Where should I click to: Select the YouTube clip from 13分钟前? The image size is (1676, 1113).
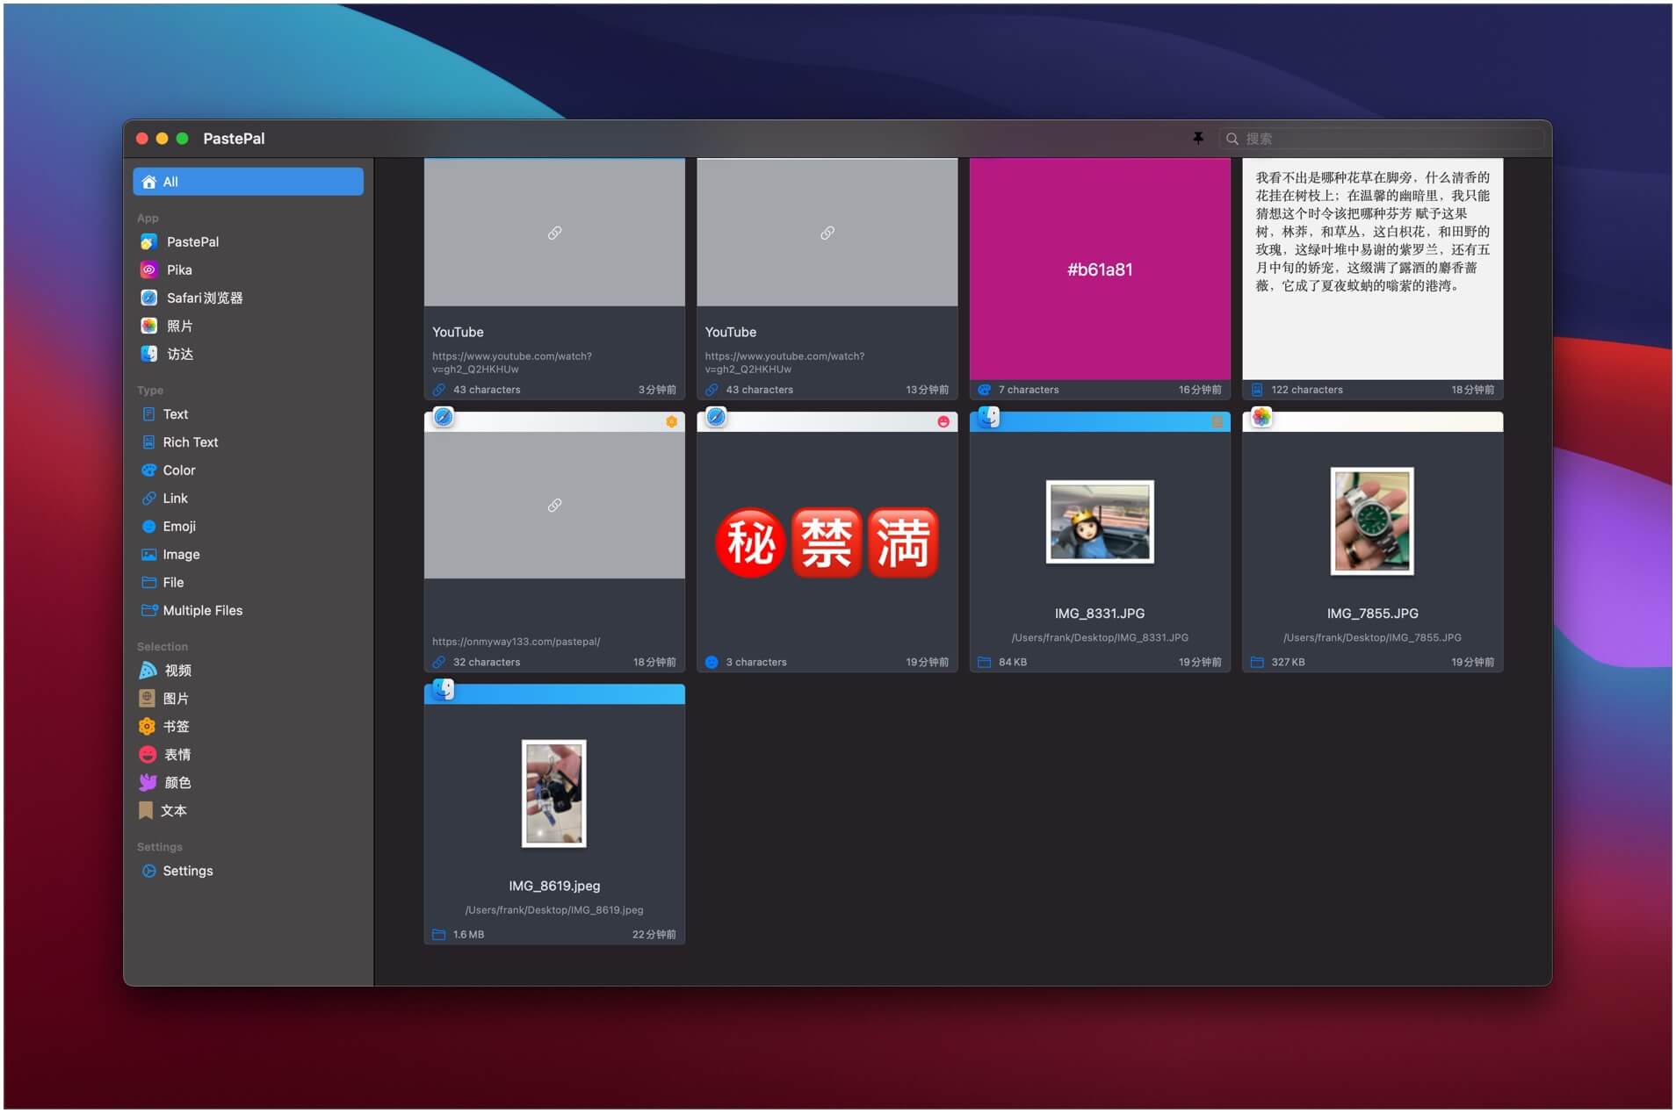[x=827, y=277]
